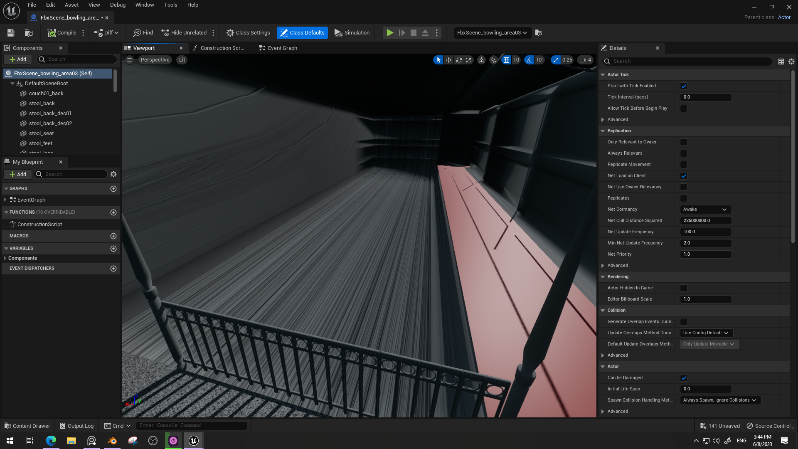Enable Simulation mode
This screenshot has width=798, height=449.
[x=352, y=33]
